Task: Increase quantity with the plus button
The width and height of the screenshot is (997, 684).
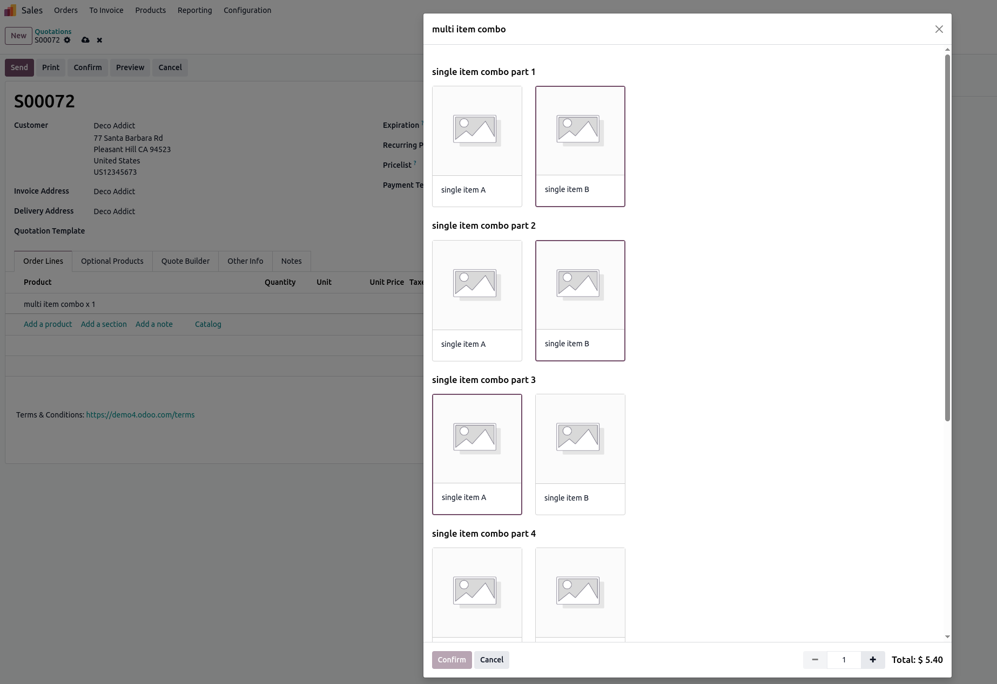Action: click(872, 660)
